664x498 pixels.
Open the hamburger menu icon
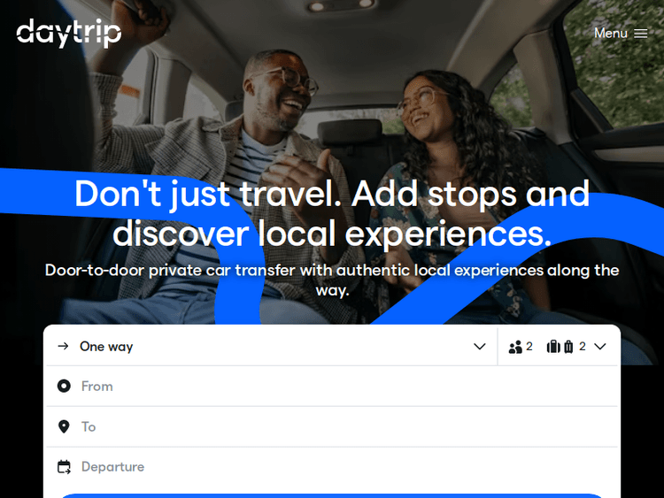(640, 34)
